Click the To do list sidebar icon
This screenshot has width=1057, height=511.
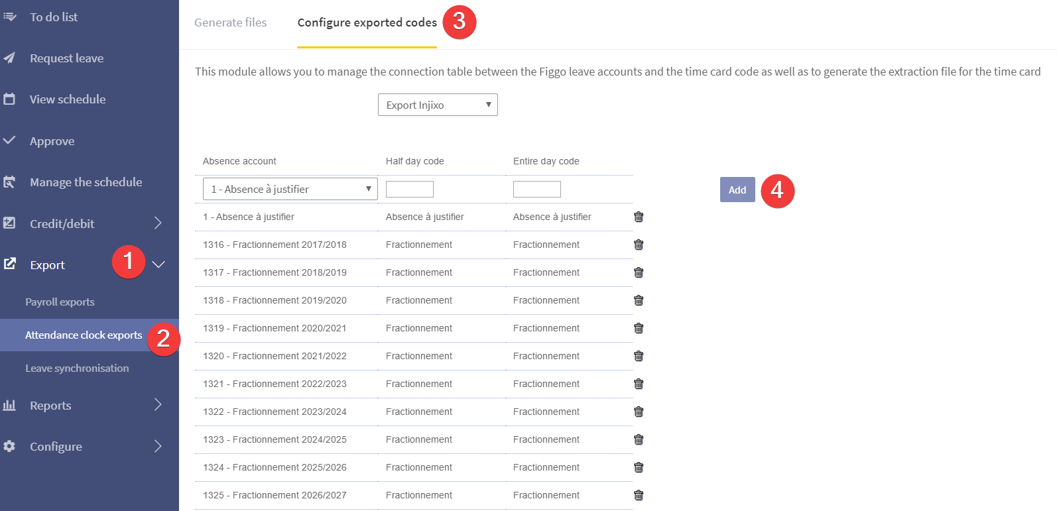click(9, 17)
